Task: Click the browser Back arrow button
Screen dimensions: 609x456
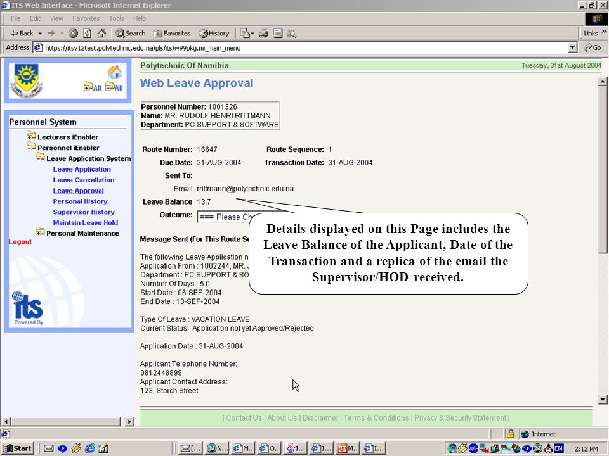Action: 22,34
